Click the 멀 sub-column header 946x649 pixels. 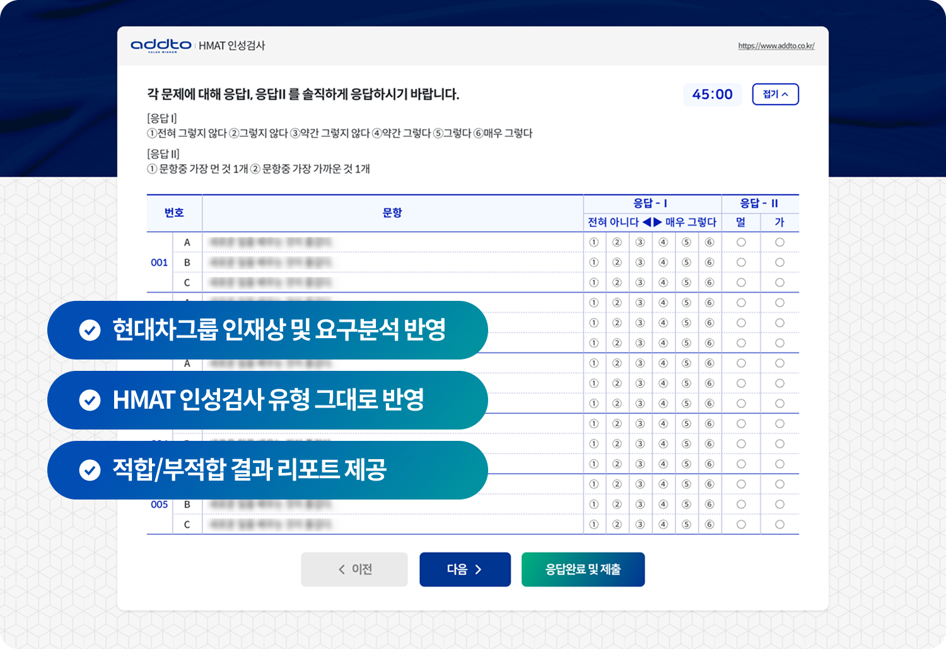pyautogui.click(x=741, y=222)
